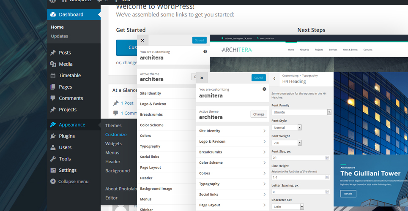Open the Font Family dropdown showing Ubuntu
The height and width of the screenshot is (211, 408).
(301, 112)
